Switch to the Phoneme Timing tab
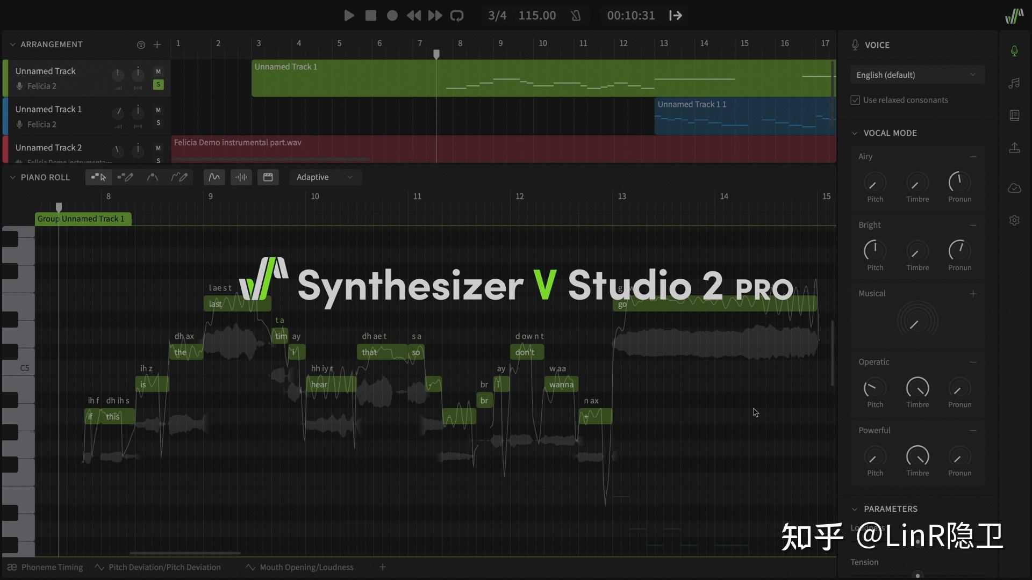The height and width of the screenshot is (580, 1032). tap(52, 567)
